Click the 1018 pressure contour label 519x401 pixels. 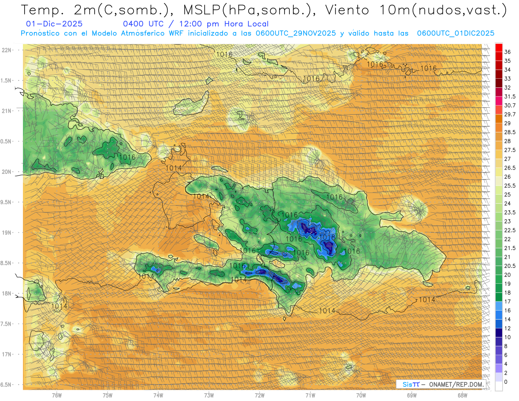(x=327, y=237)
